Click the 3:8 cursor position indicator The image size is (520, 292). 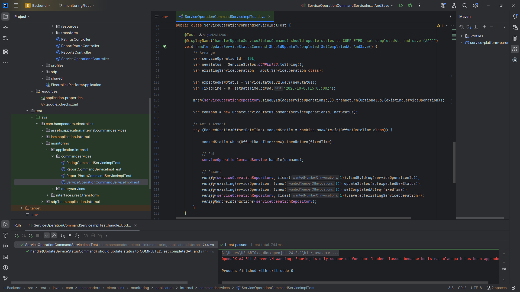pos(451,288)
